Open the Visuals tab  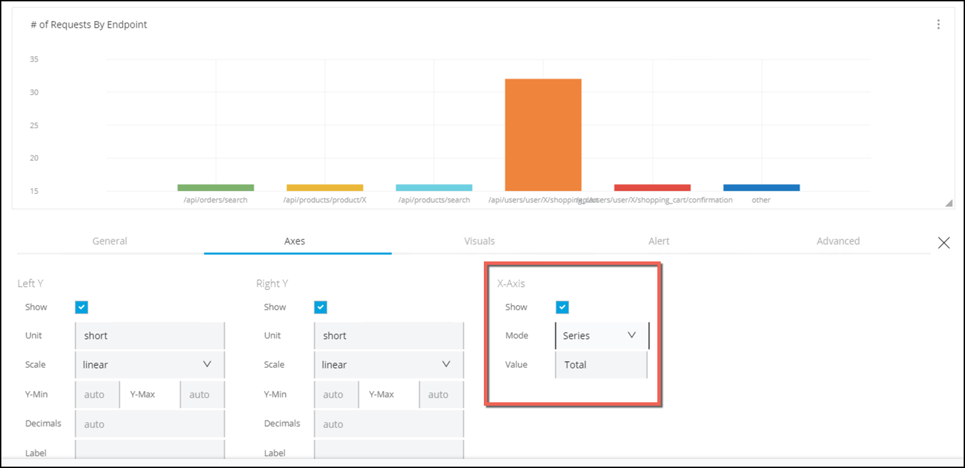(479, 241)
